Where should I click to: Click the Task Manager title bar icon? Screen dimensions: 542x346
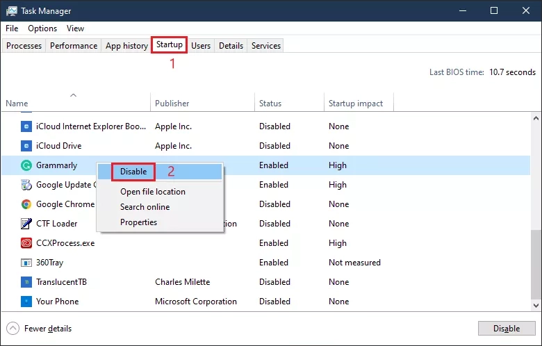coord(11,10)
